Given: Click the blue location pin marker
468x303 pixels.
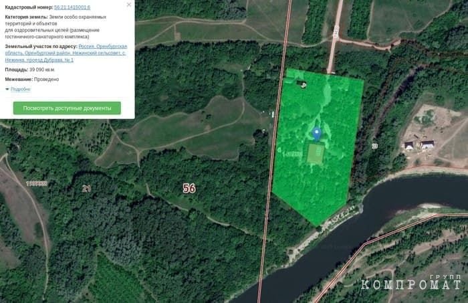Looking at the screenshot, I should click(x=317, y=134).
